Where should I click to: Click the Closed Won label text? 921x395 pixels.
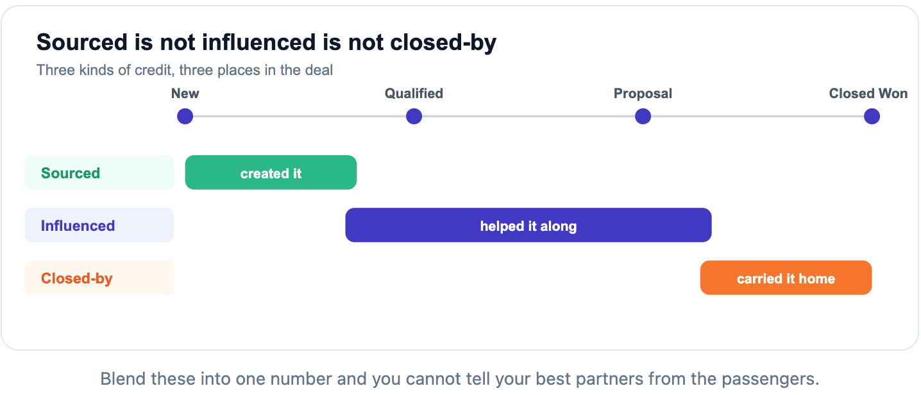tap(868, 94)
